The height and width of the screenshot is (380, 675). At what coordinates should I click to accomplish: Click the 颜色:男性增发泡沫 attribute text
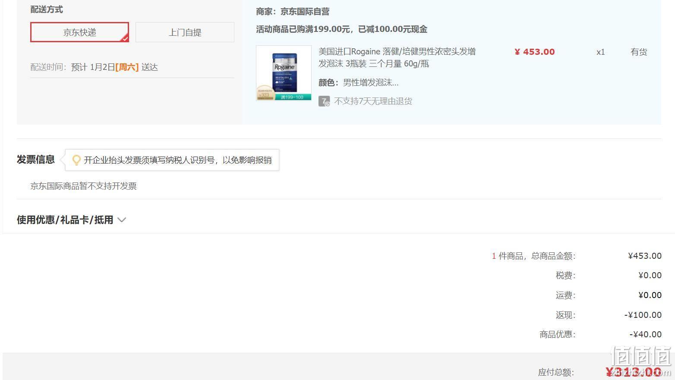[x=359, y=82]
